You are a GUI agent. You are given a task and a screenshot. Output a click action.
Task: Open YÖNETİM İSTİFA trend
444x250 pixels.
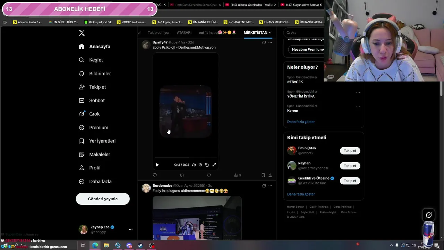[x=301, y=96]
